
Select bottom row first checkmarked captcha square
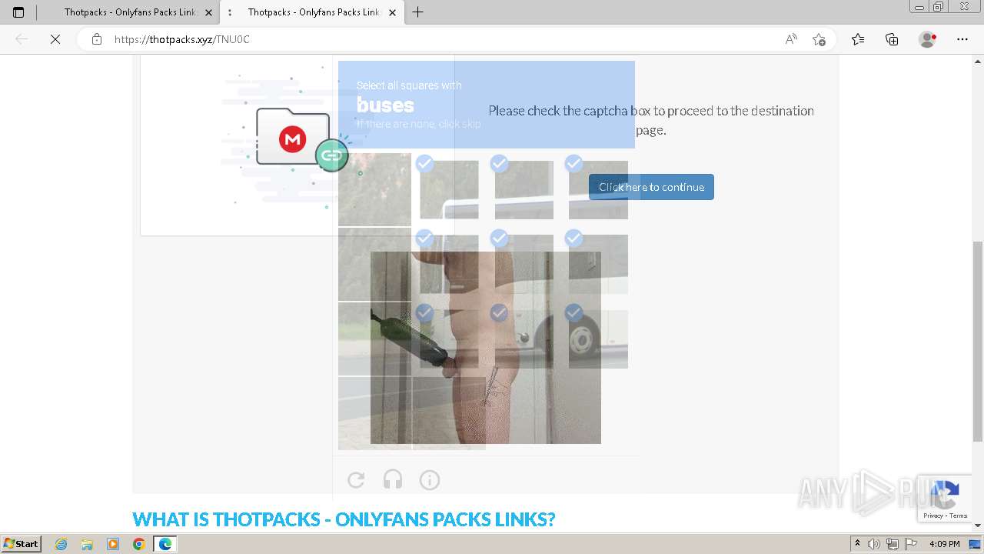point(449,339)
